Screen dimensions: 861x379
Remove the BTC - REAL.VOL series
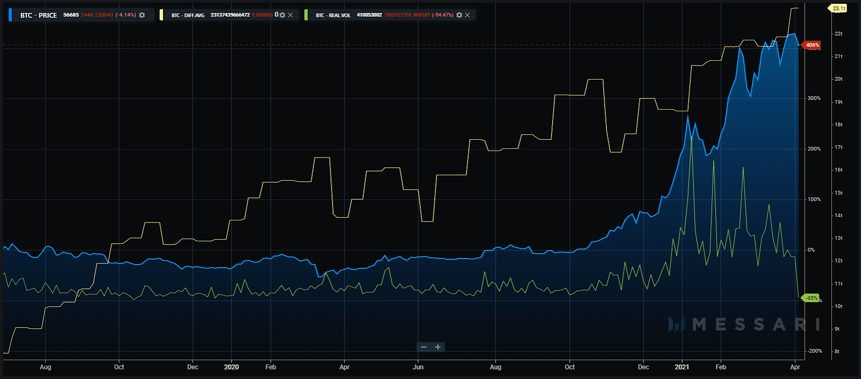(467, 15)
